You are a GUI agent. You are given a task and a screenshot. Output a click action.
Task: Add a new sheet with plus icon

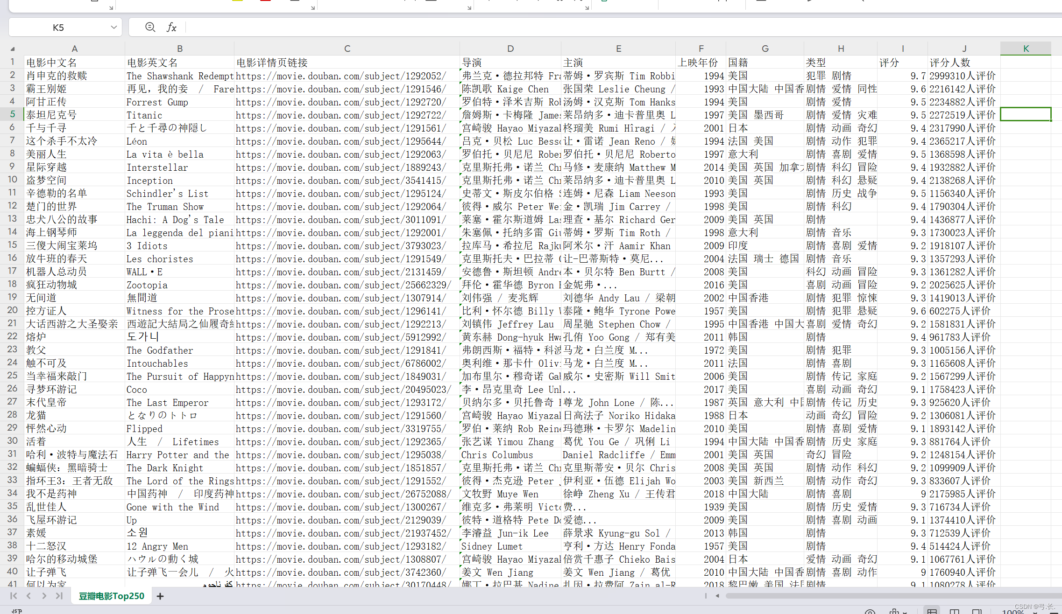[160, 596]
